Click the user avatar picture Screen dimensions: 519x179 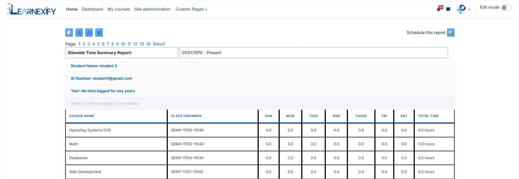(x=461, y=9)
